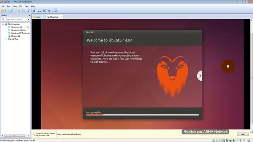The image size is (253, 142).
Task: Open the Tabs menu
Action: point(26,6)
